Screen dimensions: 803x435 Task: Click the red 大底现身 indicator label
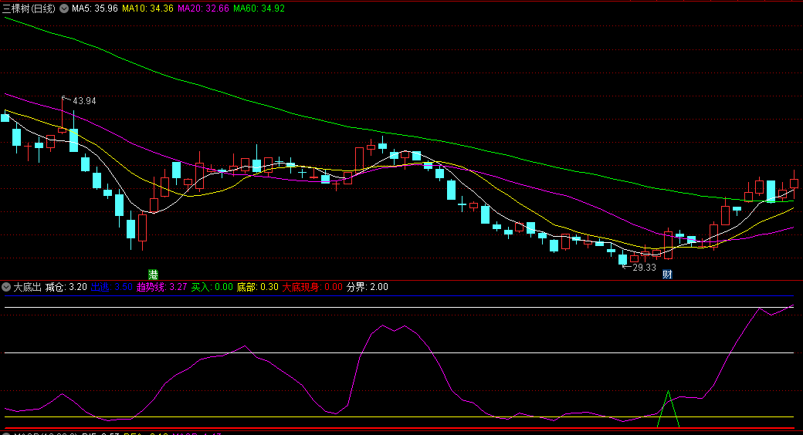point(301,287)
